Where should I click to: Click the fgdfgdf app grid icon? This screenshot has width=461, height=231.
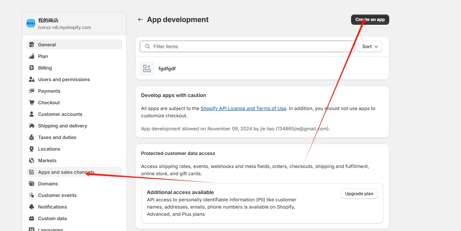pyautogui.click(x=147, y=68)
